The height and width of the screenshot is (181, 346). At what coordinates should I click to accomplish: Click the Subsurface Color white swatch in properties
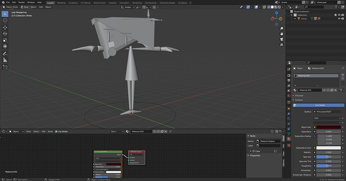click(328, 148)
